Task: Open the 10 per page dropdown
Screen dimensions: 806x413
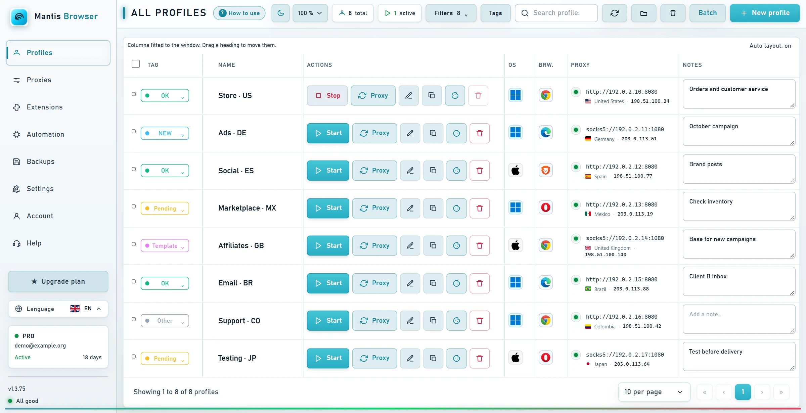Action: click(654, 392)
